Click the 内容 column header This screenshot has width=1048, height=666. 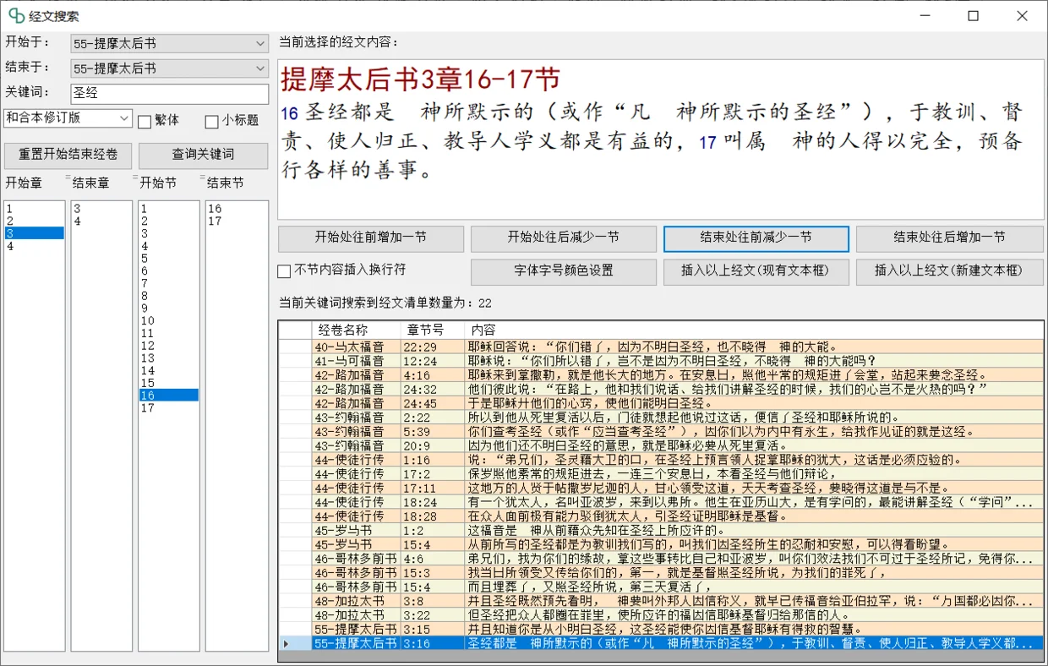(x=754, y=330)
